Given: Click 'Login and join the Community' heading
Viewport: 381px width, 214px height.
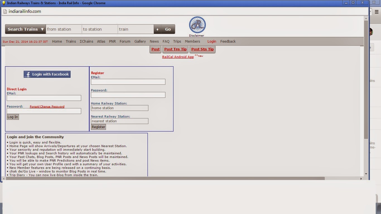Looking at the screenshot, I should pyautogui.click(x=35, y=137).
